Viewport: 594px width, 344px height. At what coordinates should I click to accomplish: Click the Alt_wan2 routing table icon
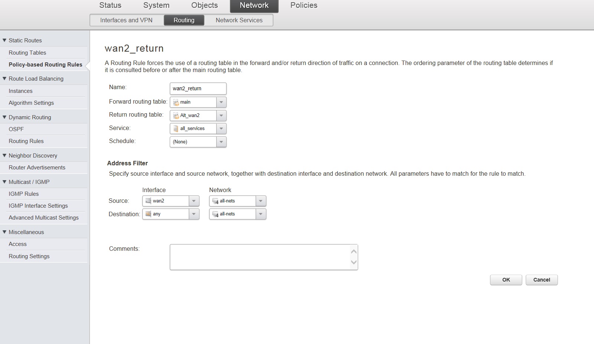(x=176, y=116)
